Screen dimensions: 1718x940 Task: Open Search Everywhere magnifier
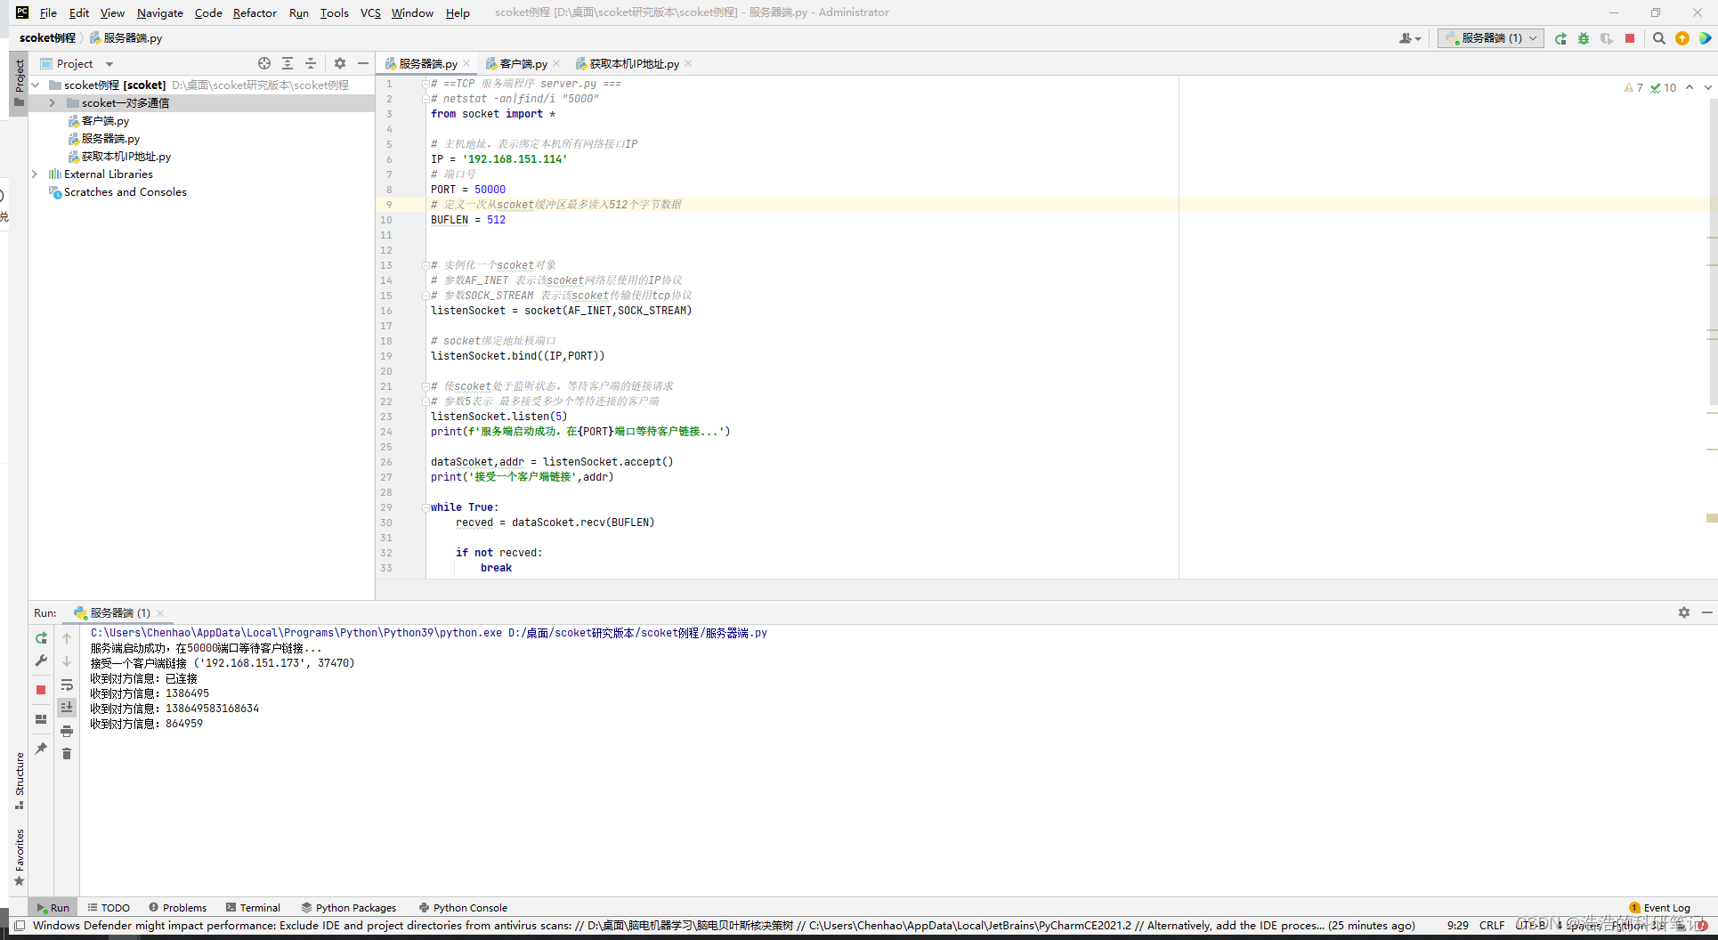coord(1659,38)
